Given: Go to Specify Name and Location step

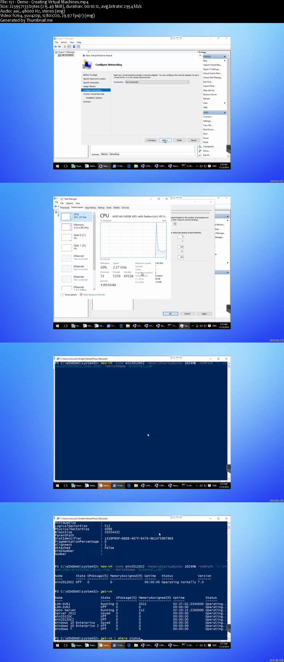Looking at the screenshot, I should [94, 79].
